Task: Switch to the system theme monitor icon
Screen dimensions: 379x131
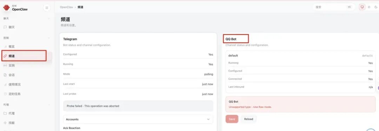Action: click(362, 7)
